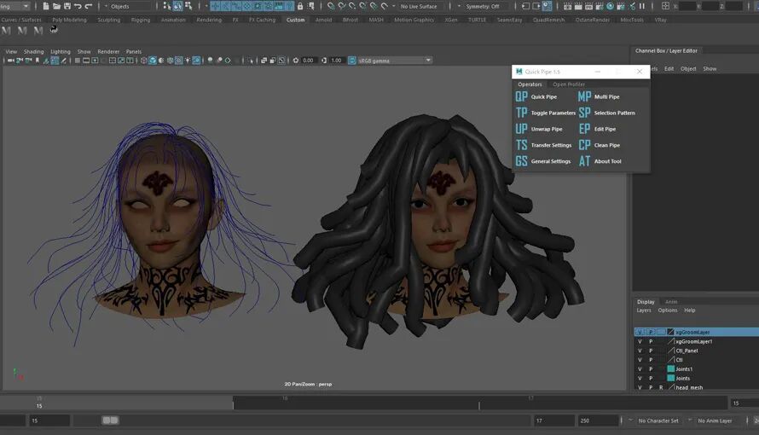
Task: Toggle visibility V of xgGroomLayer1
Action: tap(640, 341)
